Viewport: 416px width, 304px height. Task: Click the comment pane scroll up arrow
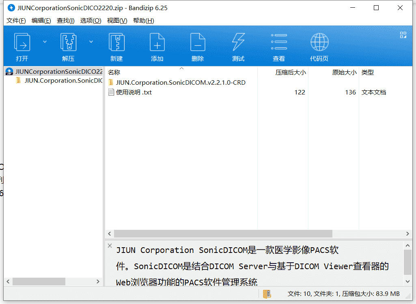pyautogui.click(x=407, y=246)
